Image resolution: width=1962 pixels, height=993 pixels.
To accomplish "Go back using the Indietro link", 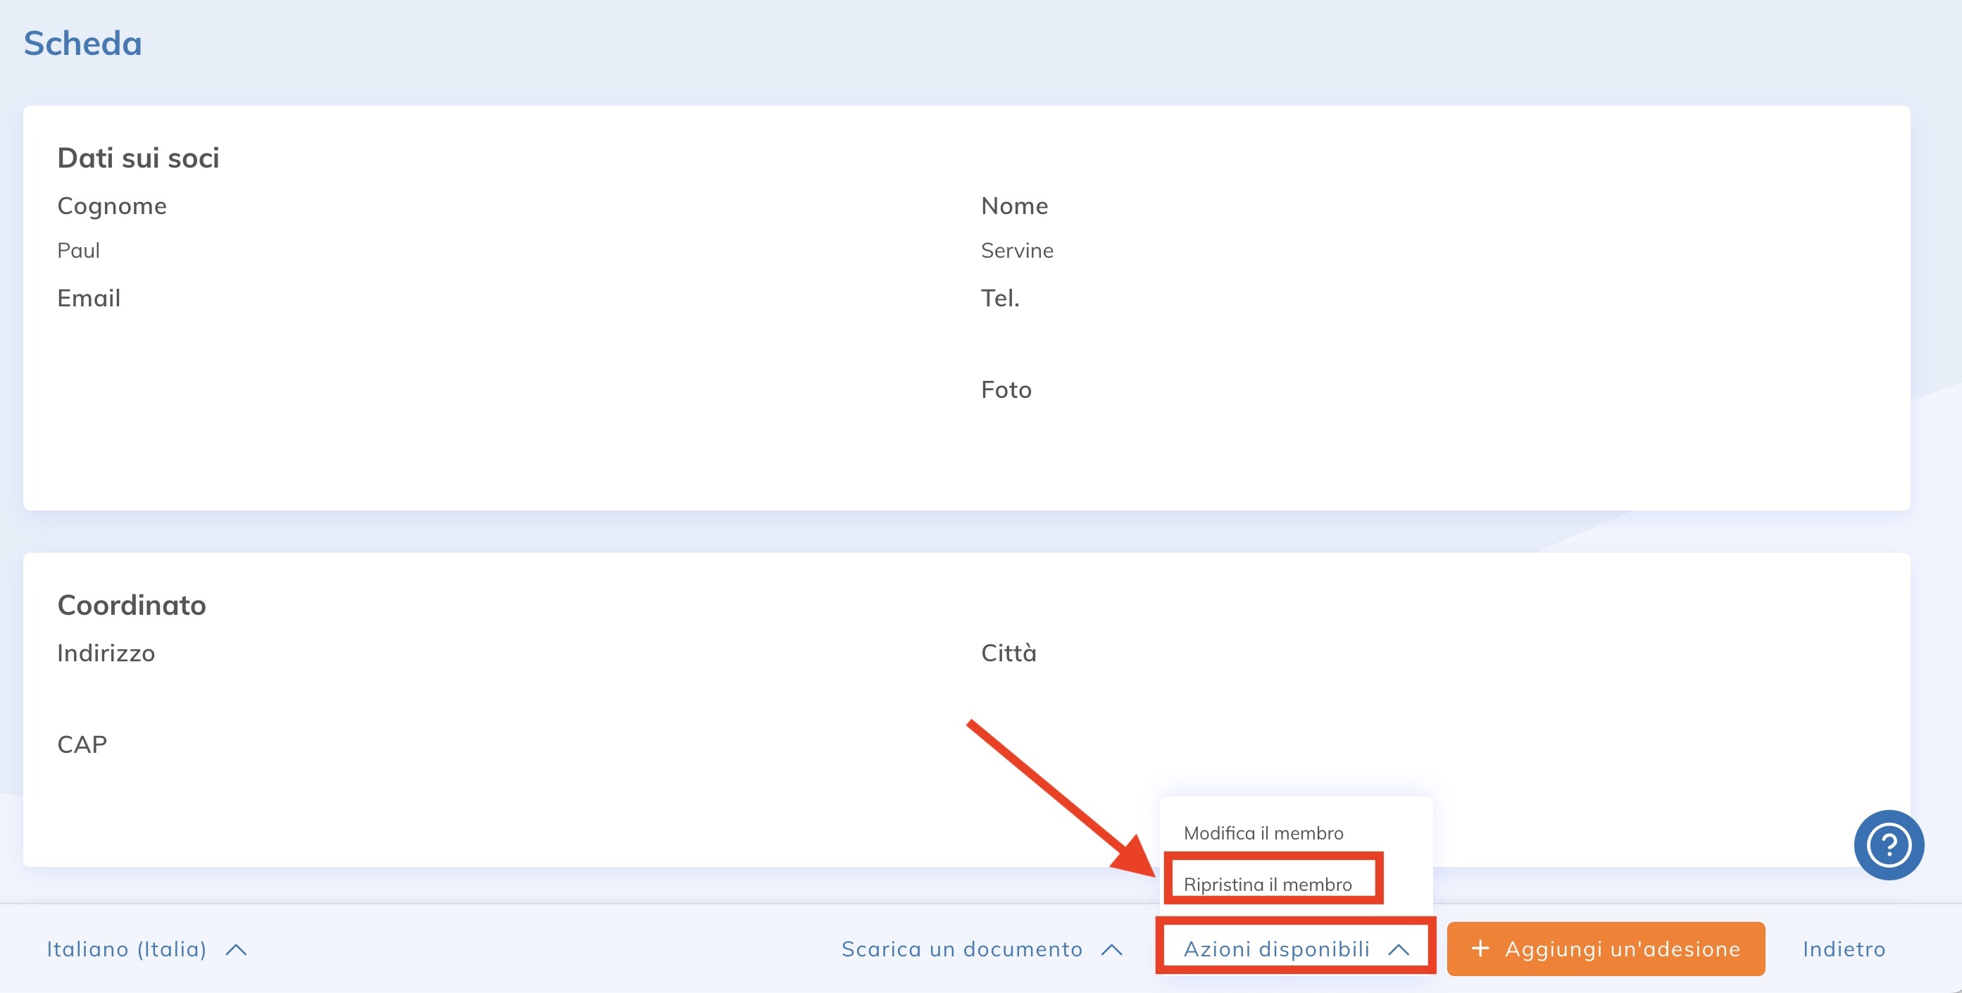I will [x=1843, y=949].
